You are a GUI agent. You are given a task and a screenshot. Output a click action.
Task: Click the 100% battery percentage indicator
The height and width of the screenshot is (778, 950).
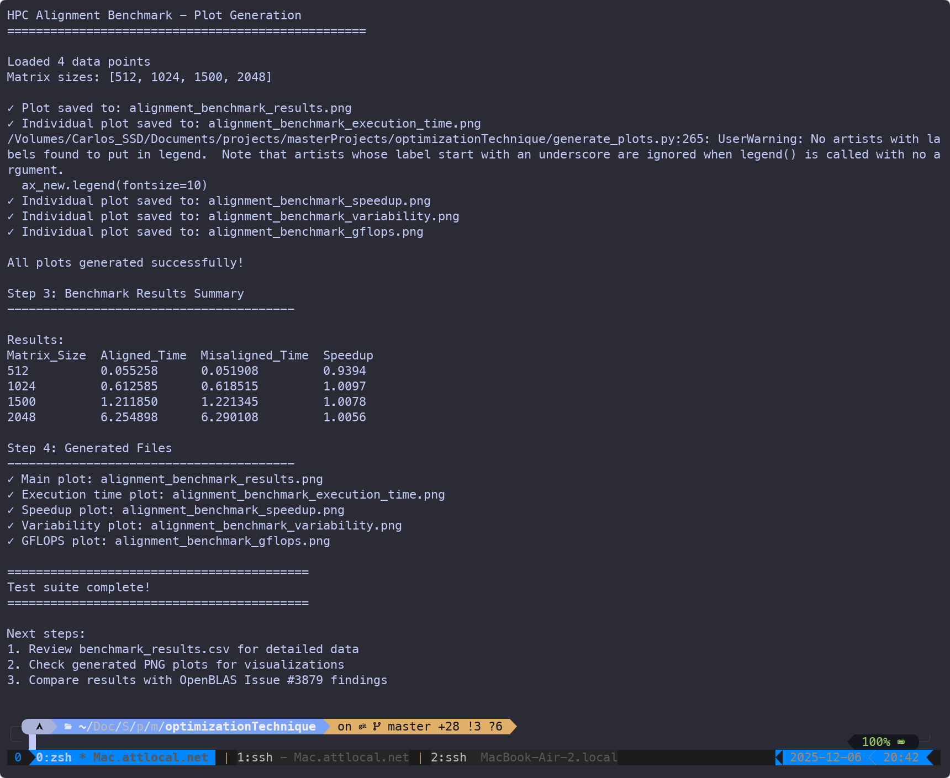coord(875,742)
